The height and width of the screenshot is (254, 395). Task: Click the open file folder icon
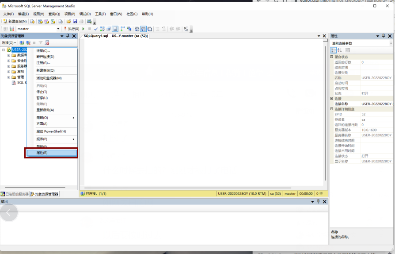pos(68,21)
